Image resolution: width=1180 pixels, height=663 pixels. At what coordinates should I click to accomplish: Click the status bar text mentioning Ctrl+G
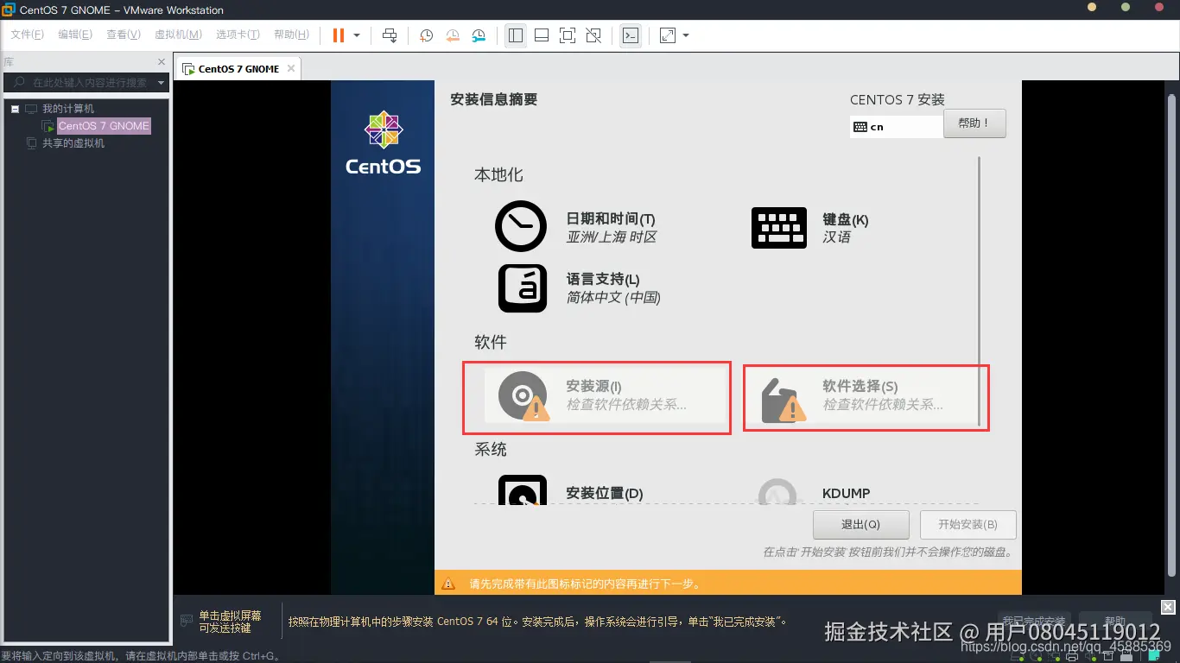pyautogui.click(x=140, y=655)
